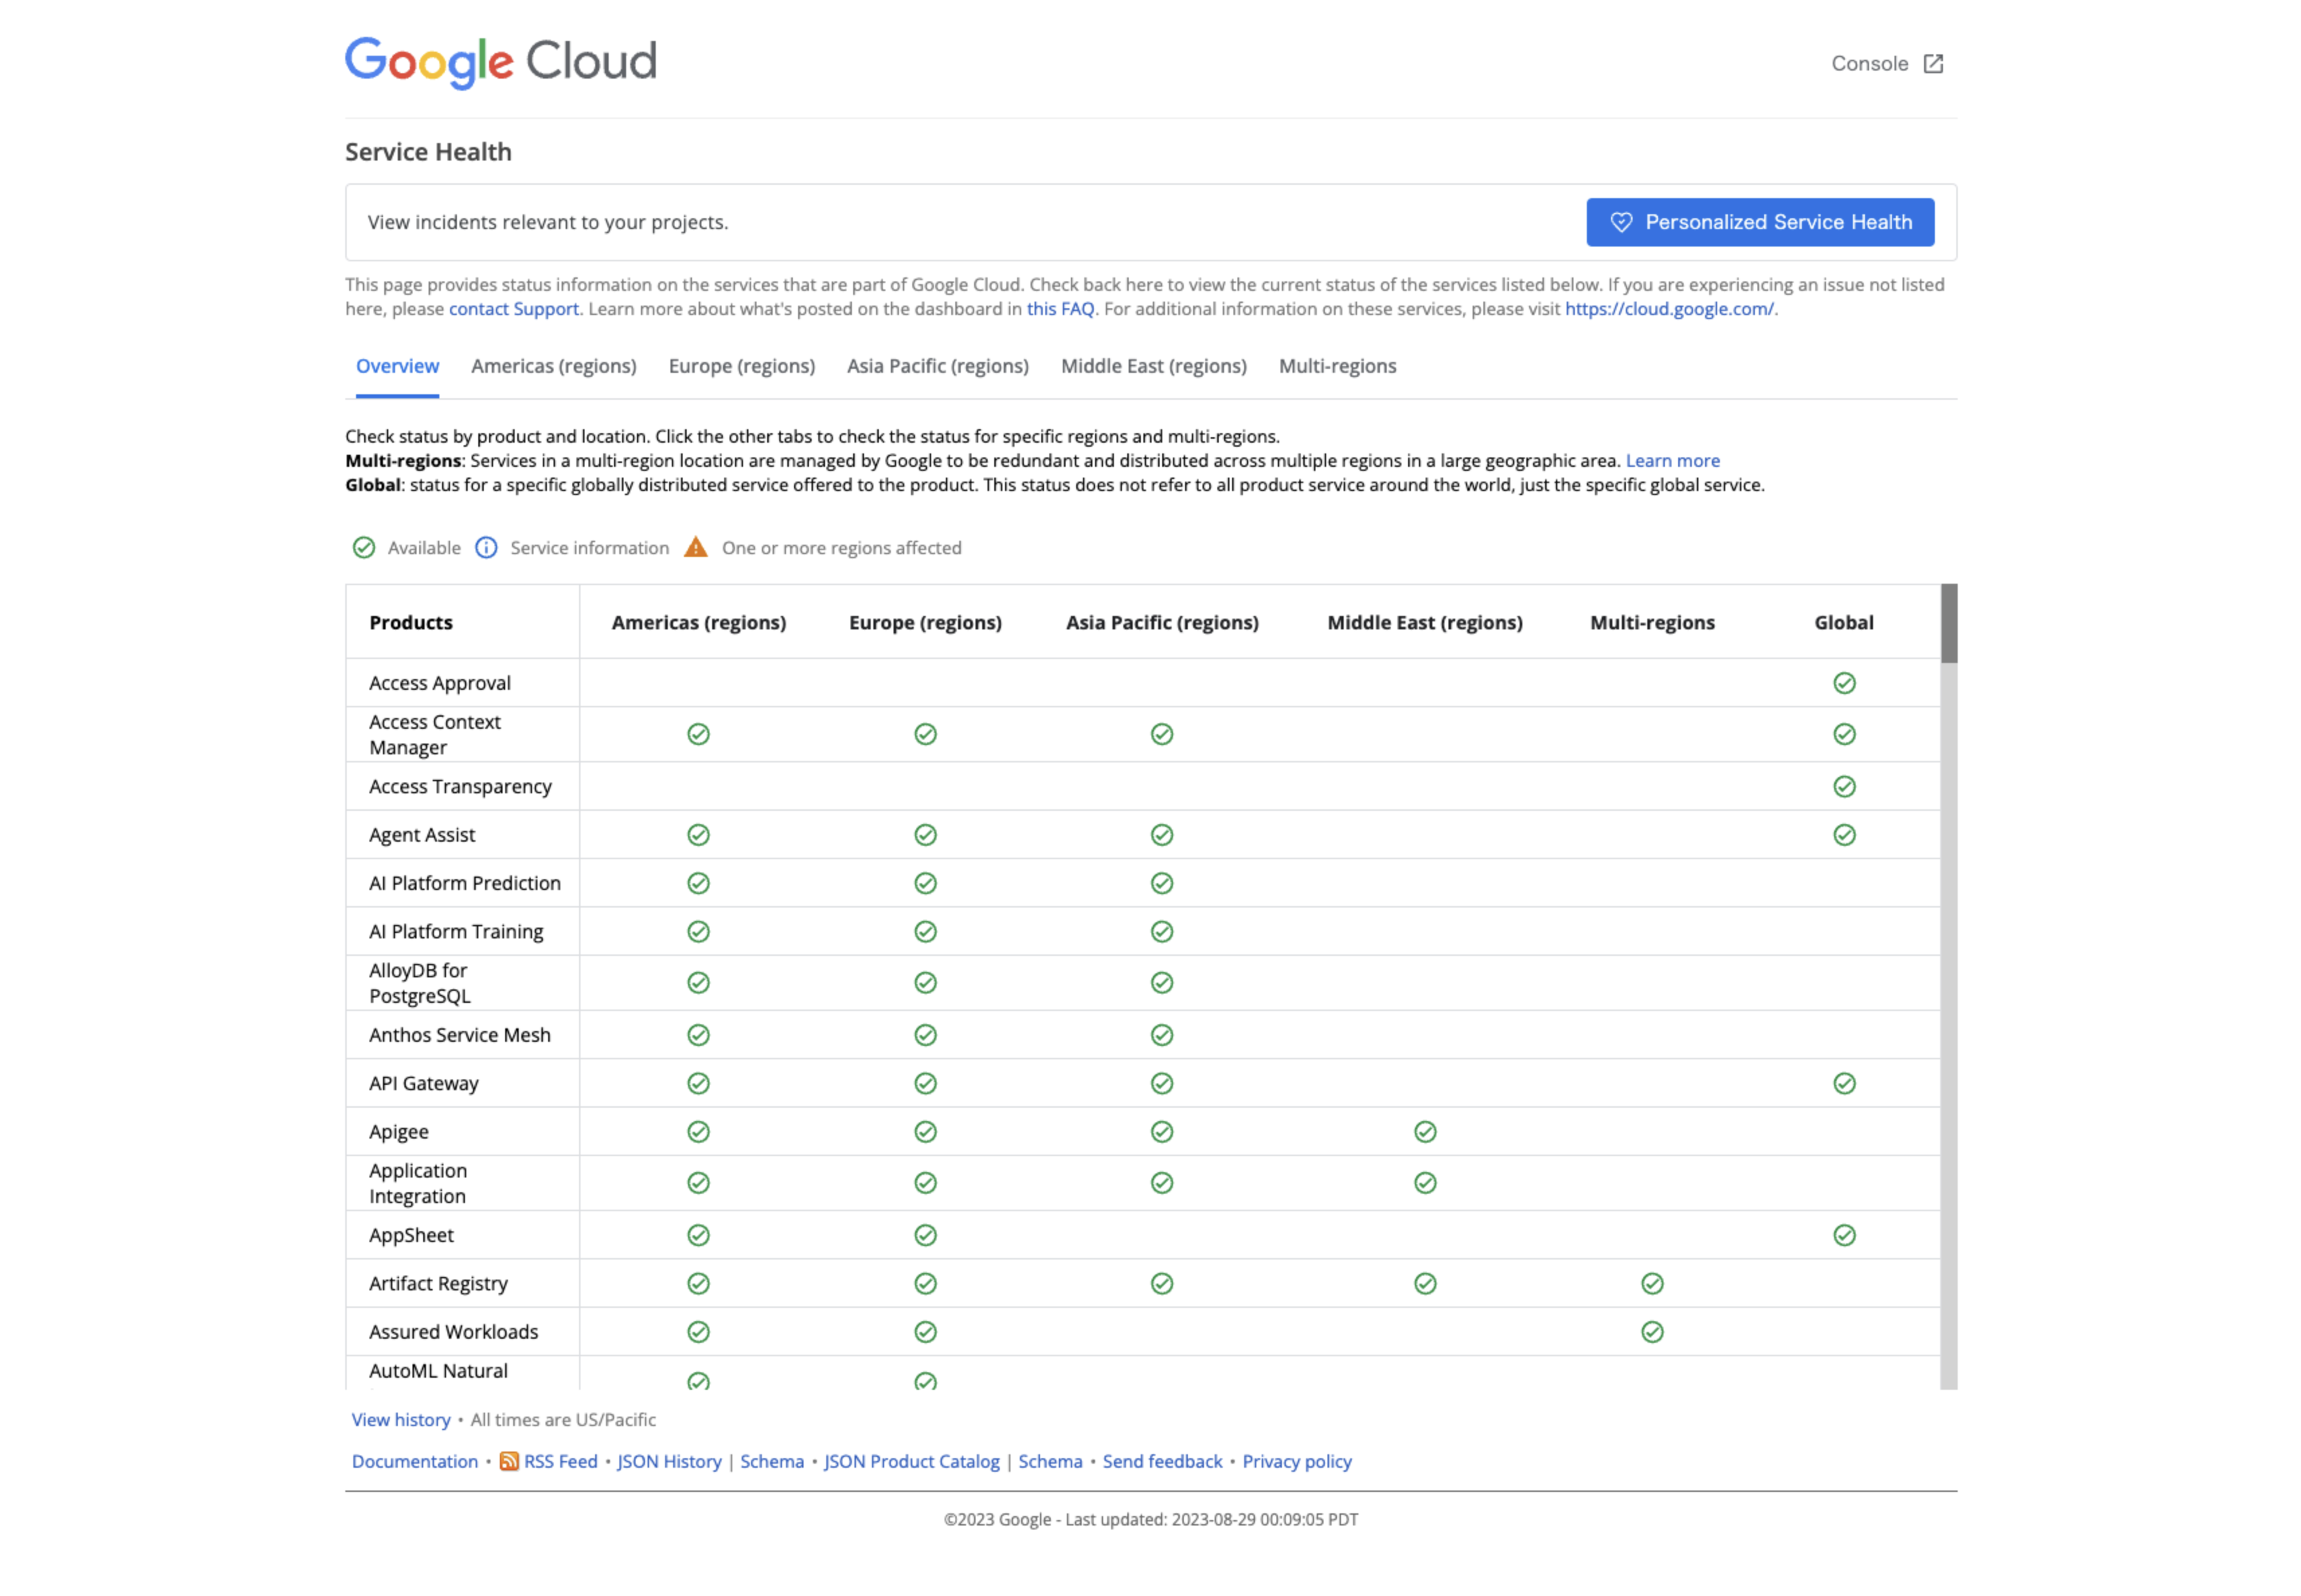Open Schema link after JSON Product Catalog
The height and width of the screenshot is (1596, 2301).
click(1050, 1461)
